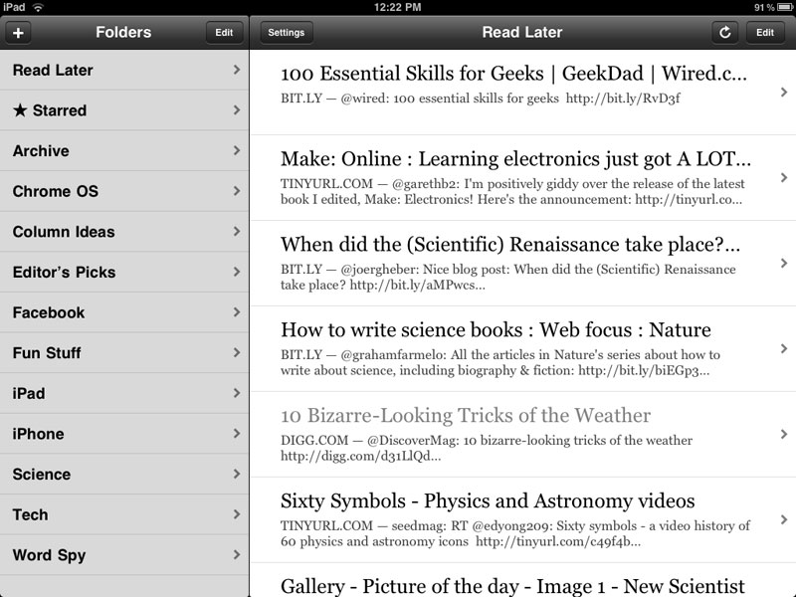Tap chevron for Sixty Symbols article

pyautogui.click(x=784, y=519)
